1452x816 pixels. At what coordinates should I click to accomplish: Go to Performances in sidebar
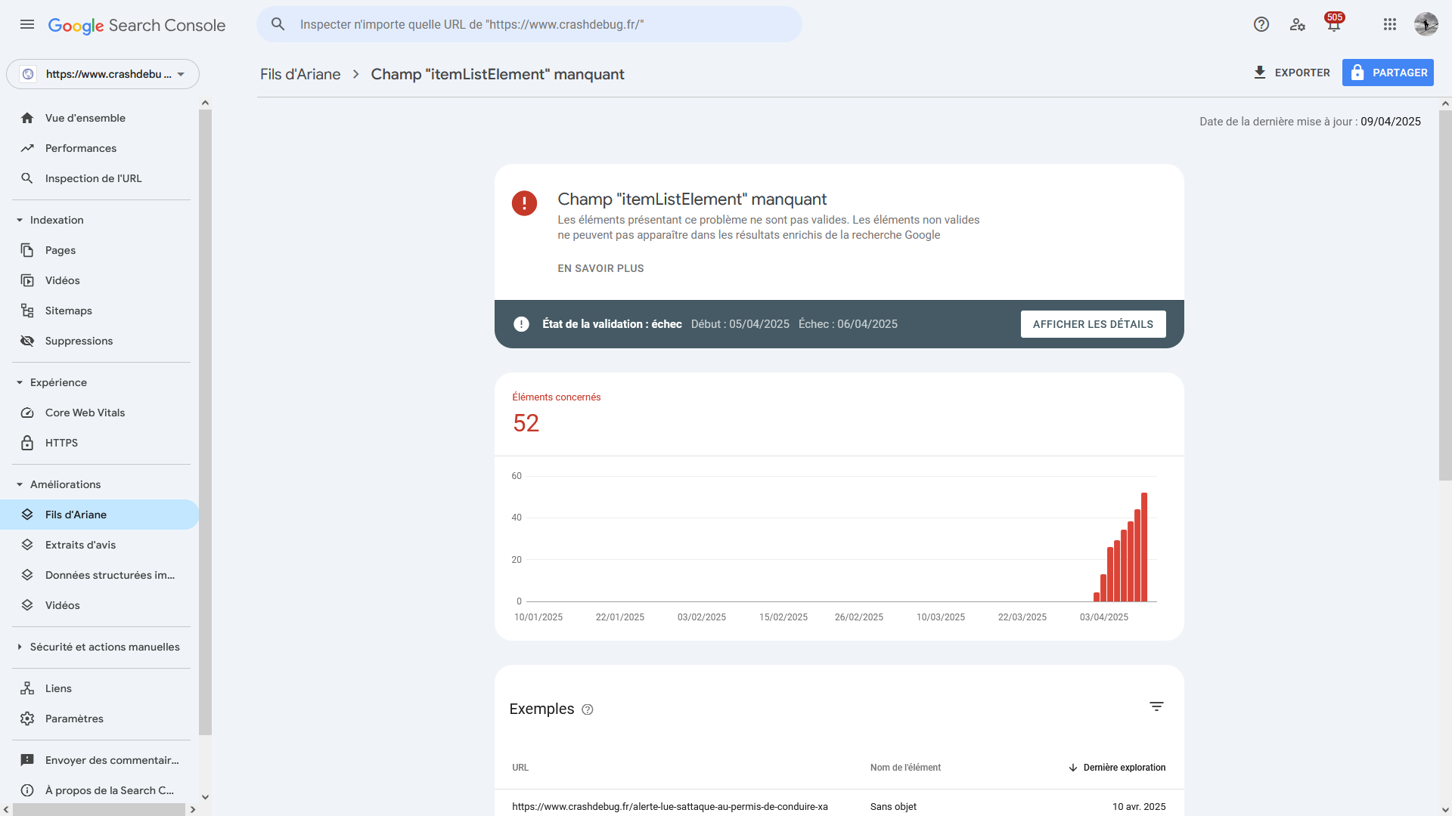[80, 148]
